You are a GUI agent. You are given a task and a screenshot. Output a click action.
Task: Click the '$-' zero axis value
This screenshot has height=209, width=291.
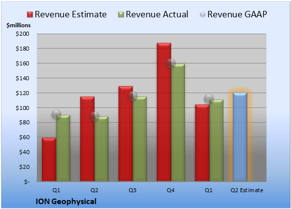(27, 182)
